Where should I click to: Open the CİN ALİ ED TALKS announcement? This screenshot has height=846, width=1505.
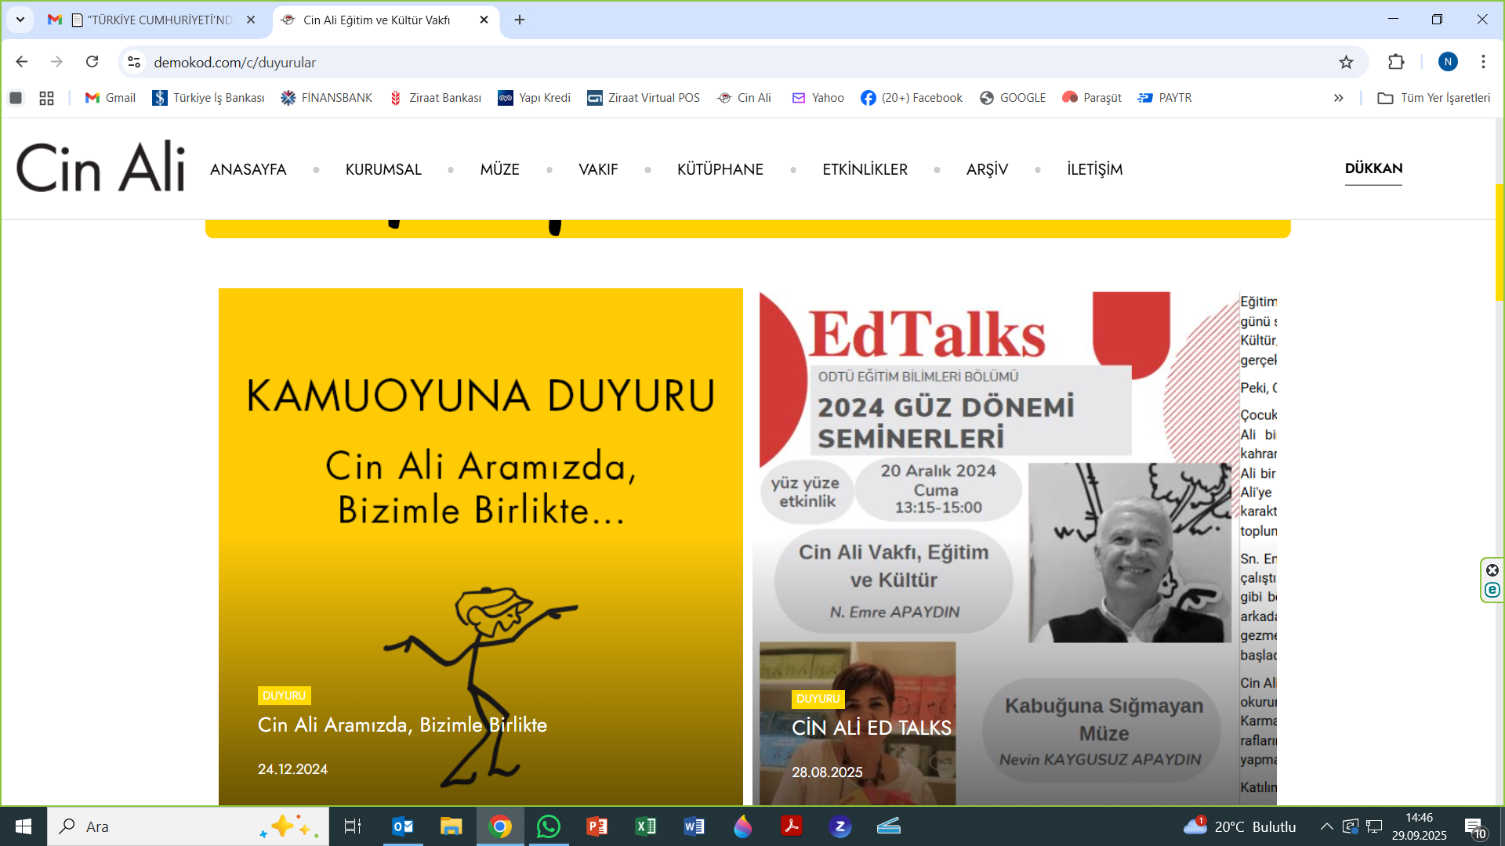pyautogui.click(x=871, y=728)
